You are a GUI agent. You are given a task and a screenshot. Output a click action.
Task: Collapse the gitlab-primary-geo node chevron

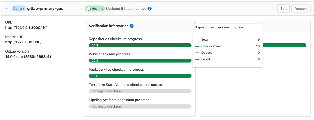click(7, 9)
